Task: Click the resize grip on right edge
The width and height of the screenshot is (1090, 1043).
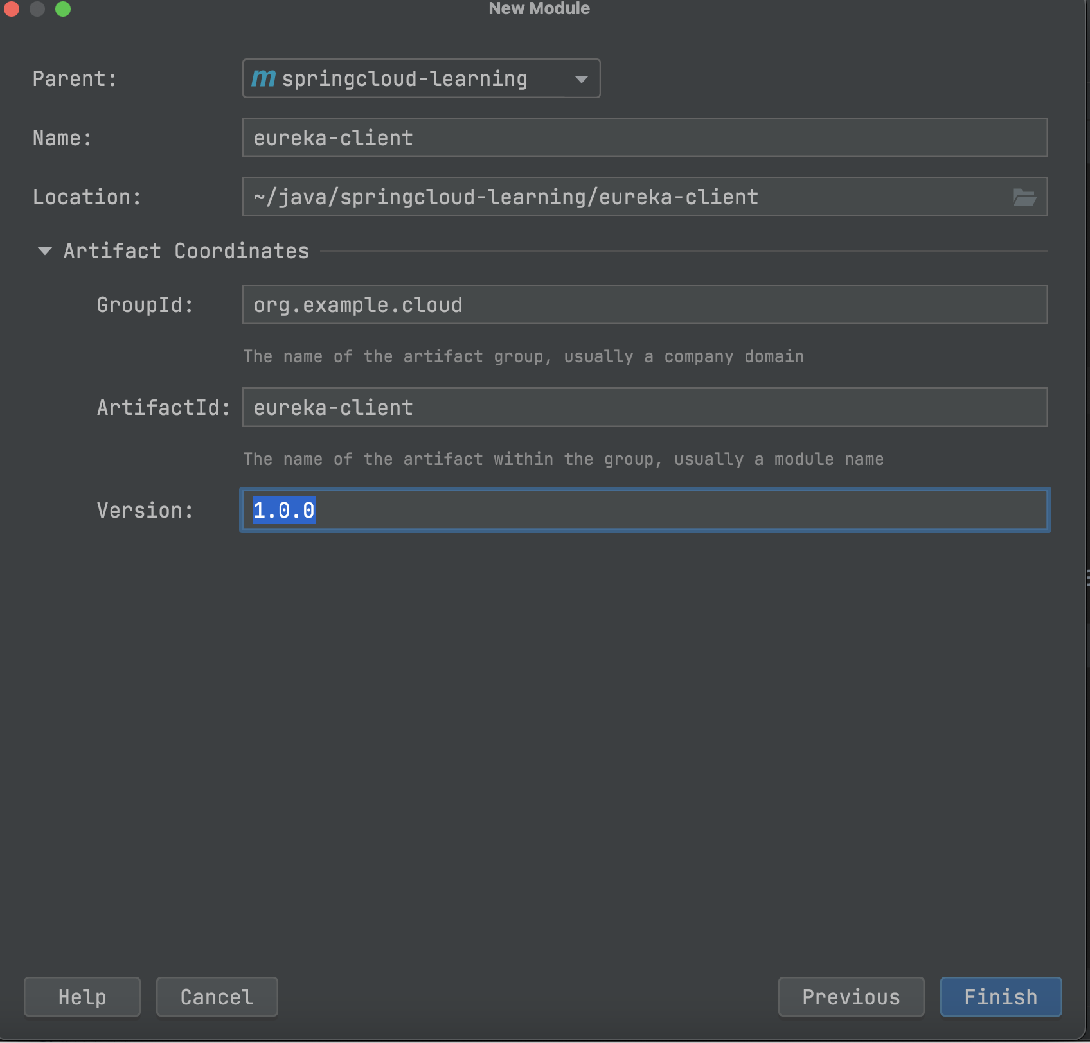Action: pos(1087,578)
